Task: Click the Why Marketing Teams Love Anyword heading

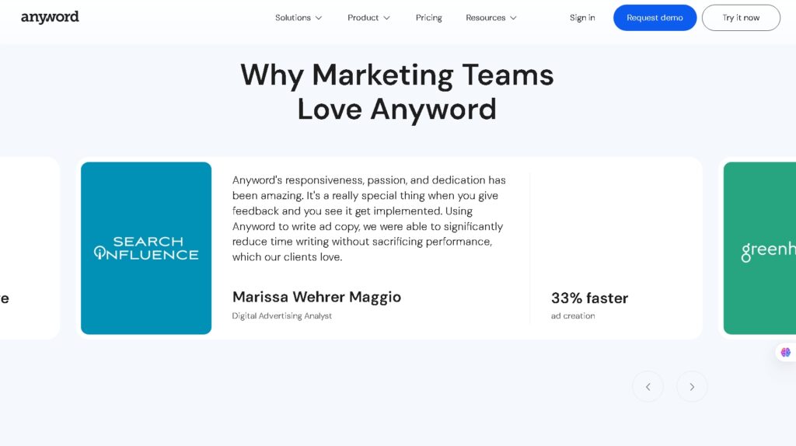Action: point(397,92)
